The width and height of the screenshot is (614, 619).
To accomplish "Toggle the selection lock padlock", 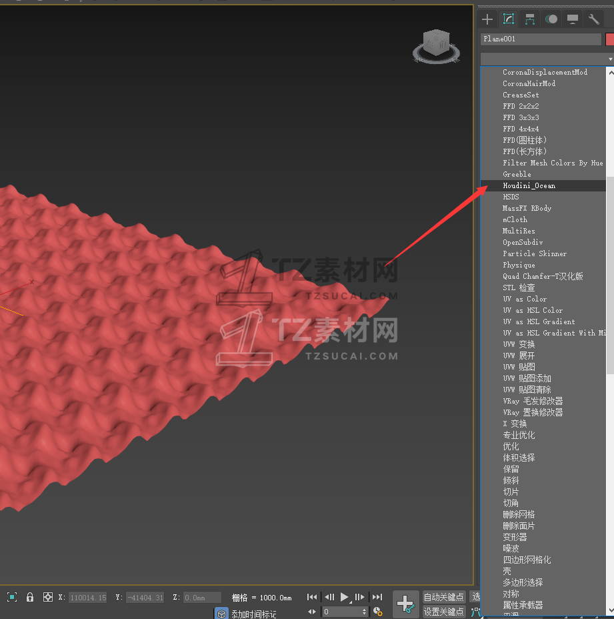I will tap(30, 597).
